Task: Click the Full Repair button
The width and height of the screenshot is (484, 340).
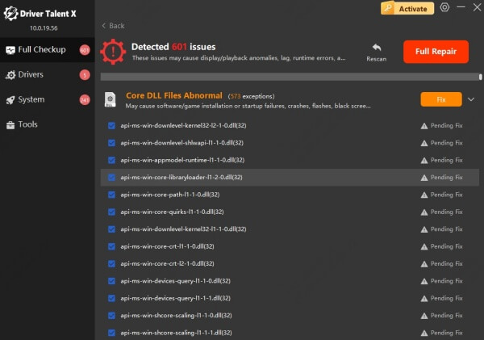Action: pyautogui.click(x=436, y=52)
